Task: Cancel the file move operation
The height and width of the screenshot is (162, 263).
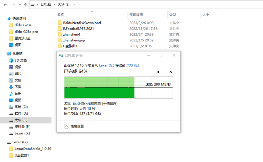Action: [170, 72]
